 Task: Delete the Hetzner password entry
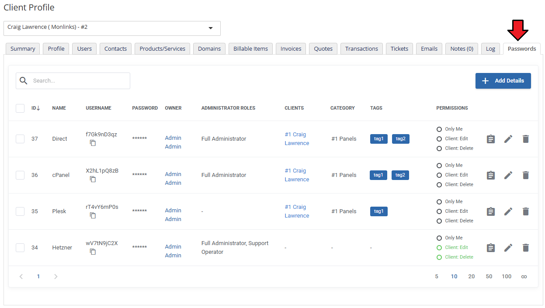coord(526,248)
